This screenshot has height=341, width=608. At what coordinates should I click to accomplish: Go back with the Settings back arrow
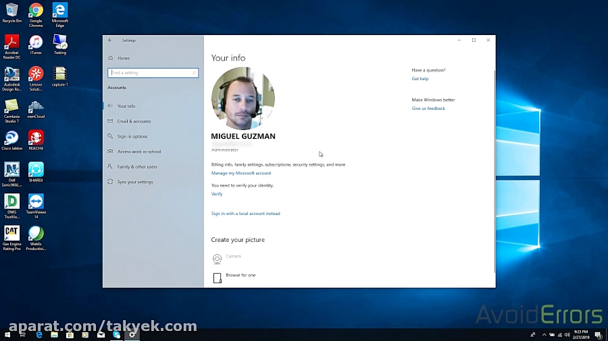coord(110,40)
